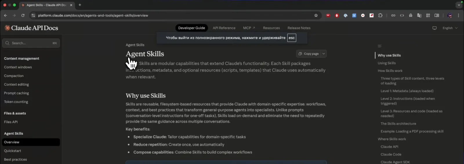This screenshot has height=164, width=464.
Task: Open the red pushpin extension icon
Action: [x=371, y=15]
